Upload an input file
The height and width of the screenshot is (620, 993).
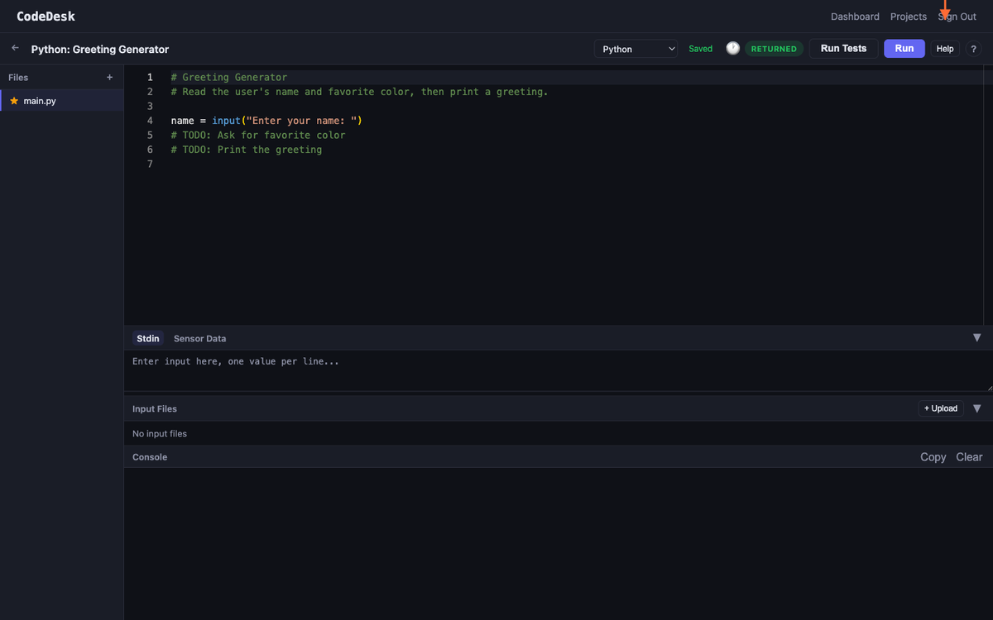tap(941, 408)
